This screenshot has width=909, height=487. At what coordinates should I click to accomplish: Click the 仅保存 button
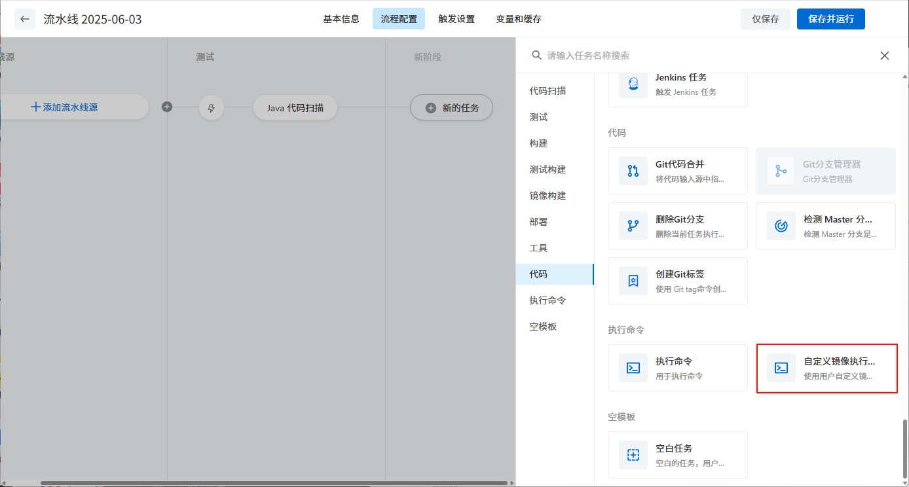766,19
